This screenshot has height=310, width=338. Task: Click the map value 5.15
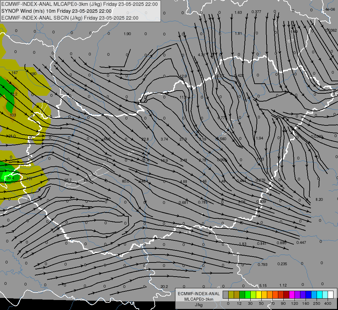[263, 286]
